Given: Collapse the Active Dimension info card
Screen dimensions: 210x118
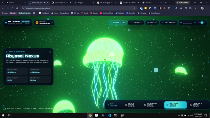Looking at the screenshot, I should coord(50,52).
